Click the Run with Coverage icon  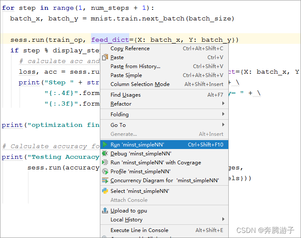[105, 163]
